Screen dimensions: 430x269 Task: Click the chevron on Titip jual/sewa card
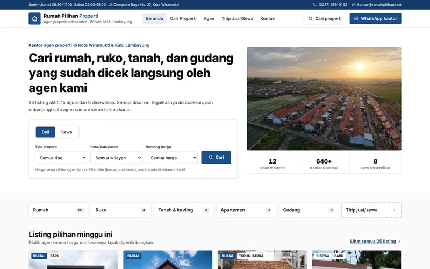[x=395, y=210]
